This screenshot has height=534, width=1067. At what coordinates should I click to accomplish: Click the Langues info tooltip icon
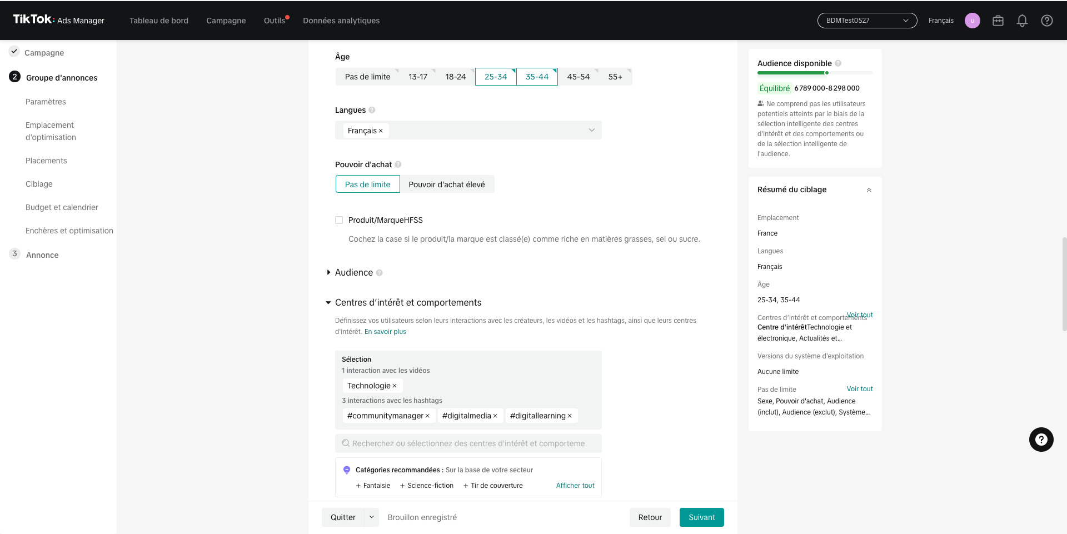tap(372, 110)
